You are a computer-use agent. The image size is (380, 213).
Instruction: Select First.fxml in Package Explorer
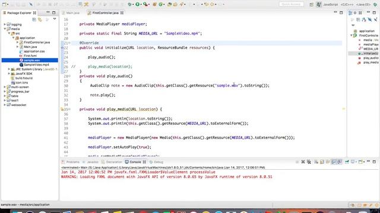(30, 56)
